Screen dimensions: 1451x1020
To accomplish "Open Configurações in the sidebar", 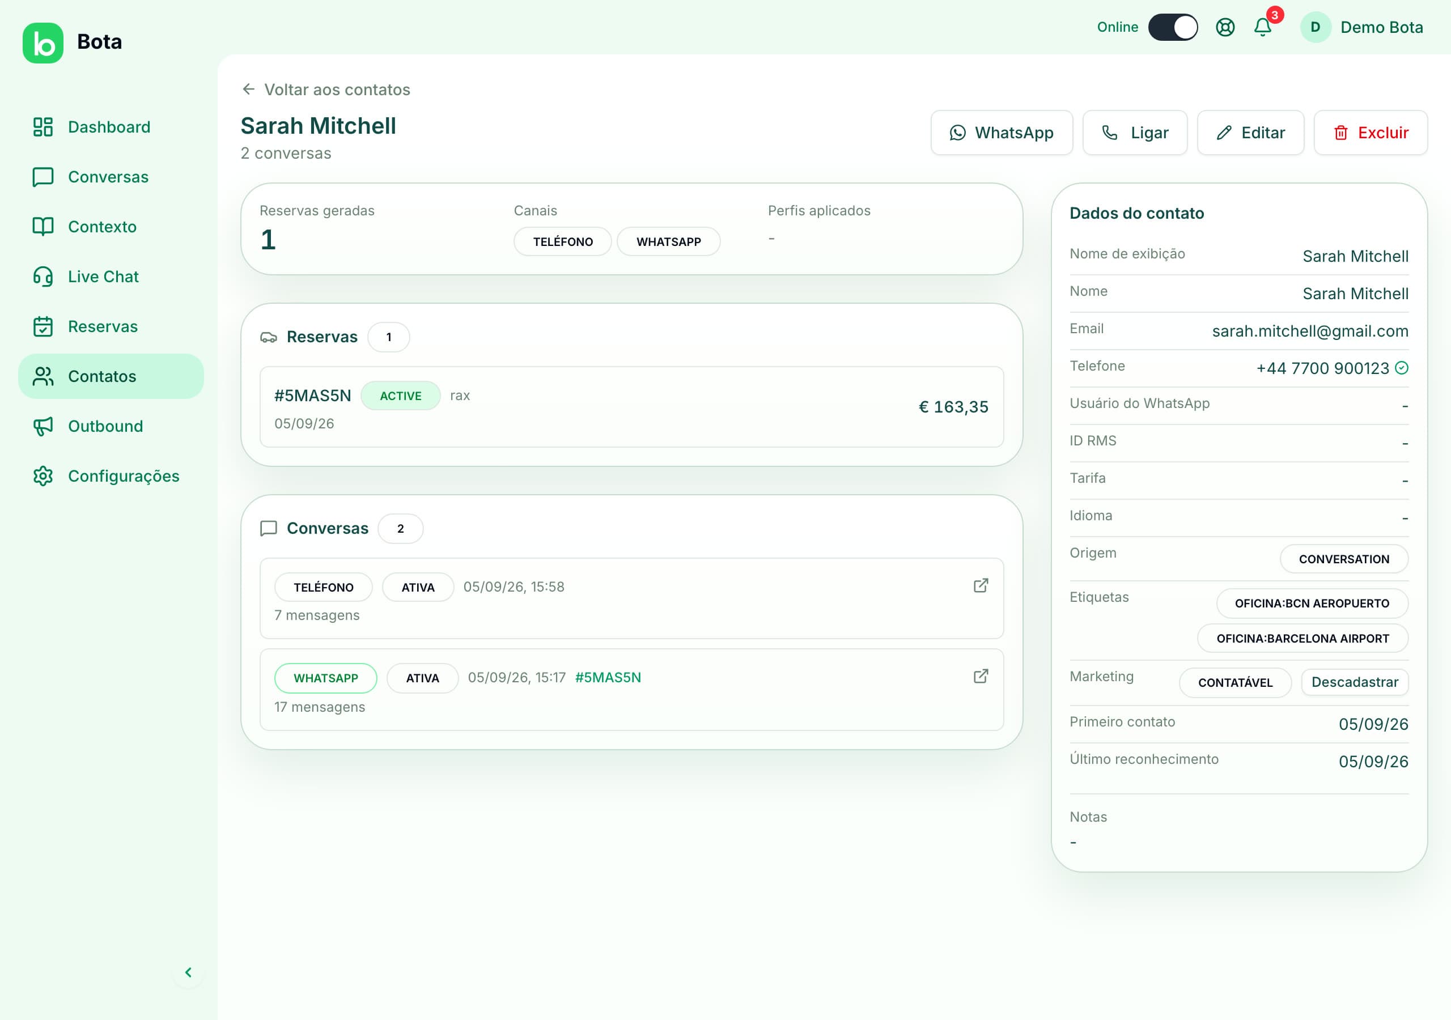I will click(x=111, y=476).
